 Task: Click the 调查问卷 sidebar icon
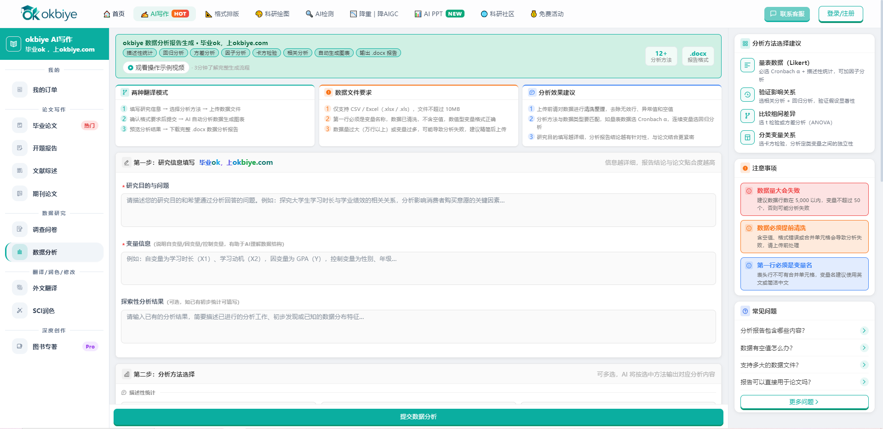tap(20, 229)
